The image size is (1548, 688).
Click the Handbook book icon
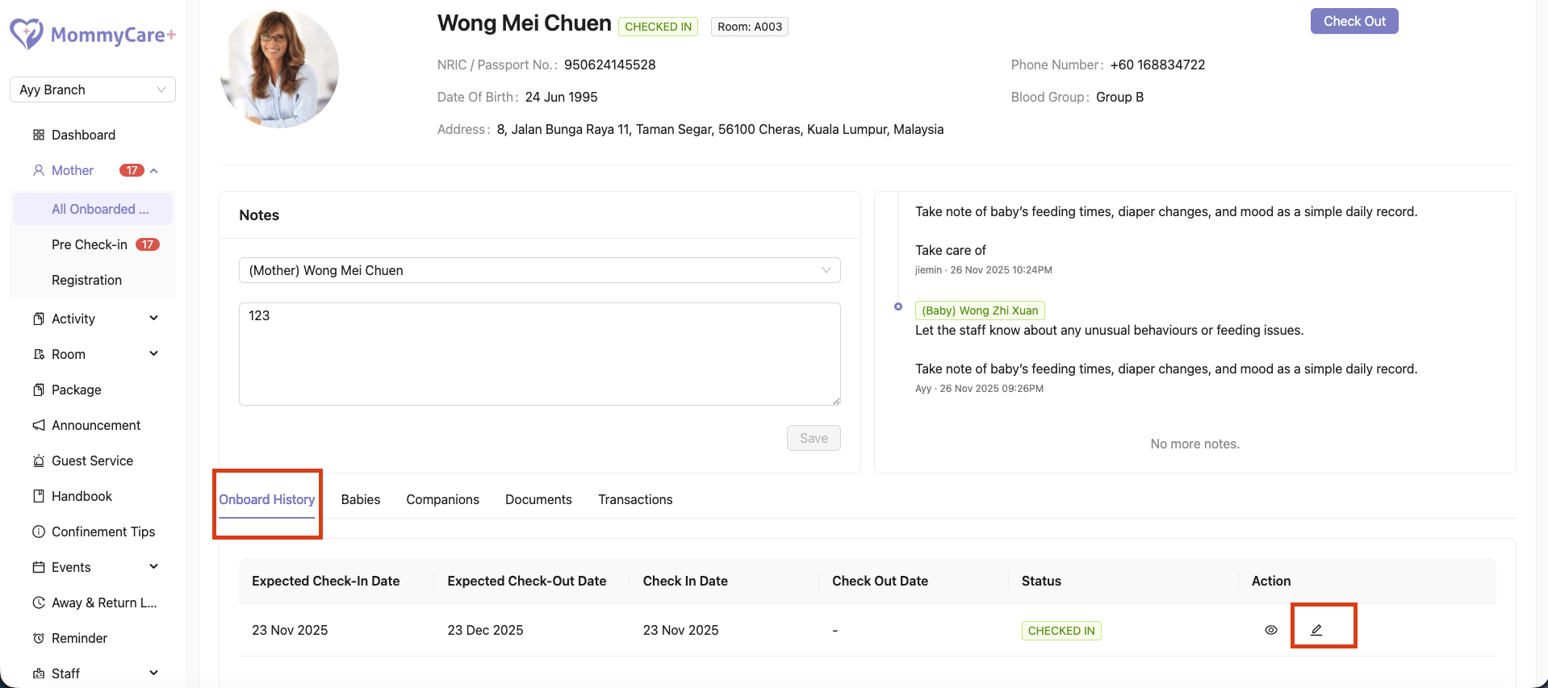[39, 496]
